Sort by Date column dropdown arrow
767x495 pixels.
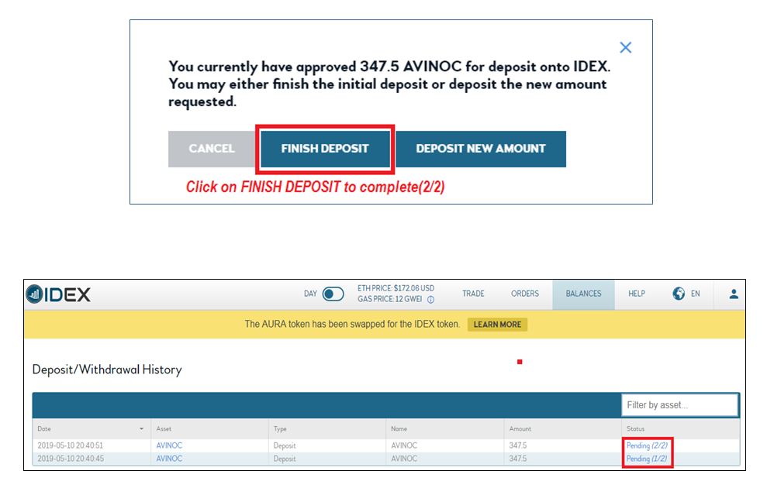[x=141, y=428]
